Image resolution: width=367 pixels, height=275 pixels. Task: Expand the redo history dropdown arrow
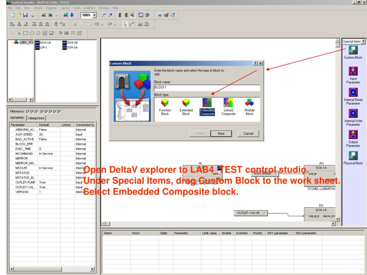(115, 25)
